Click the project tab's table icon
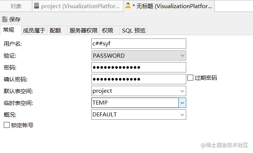This screenshot has width=253, height=153. (37, 6)
